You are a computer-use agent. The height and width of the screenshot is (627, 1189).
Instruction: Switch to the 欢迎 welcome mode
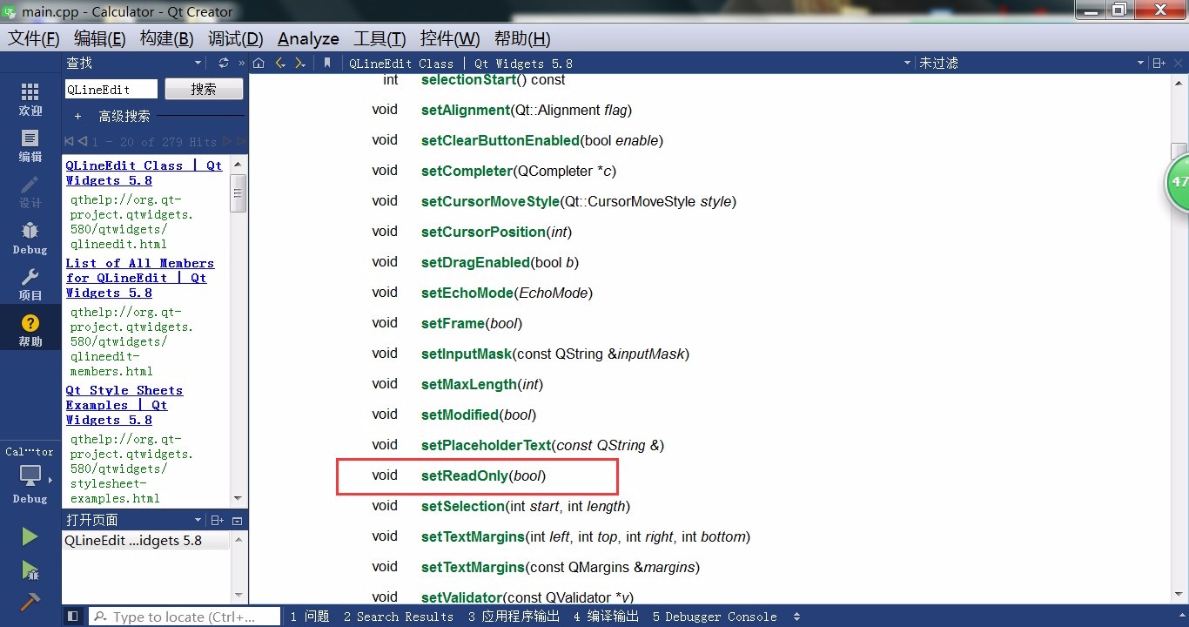coord(30,99)
